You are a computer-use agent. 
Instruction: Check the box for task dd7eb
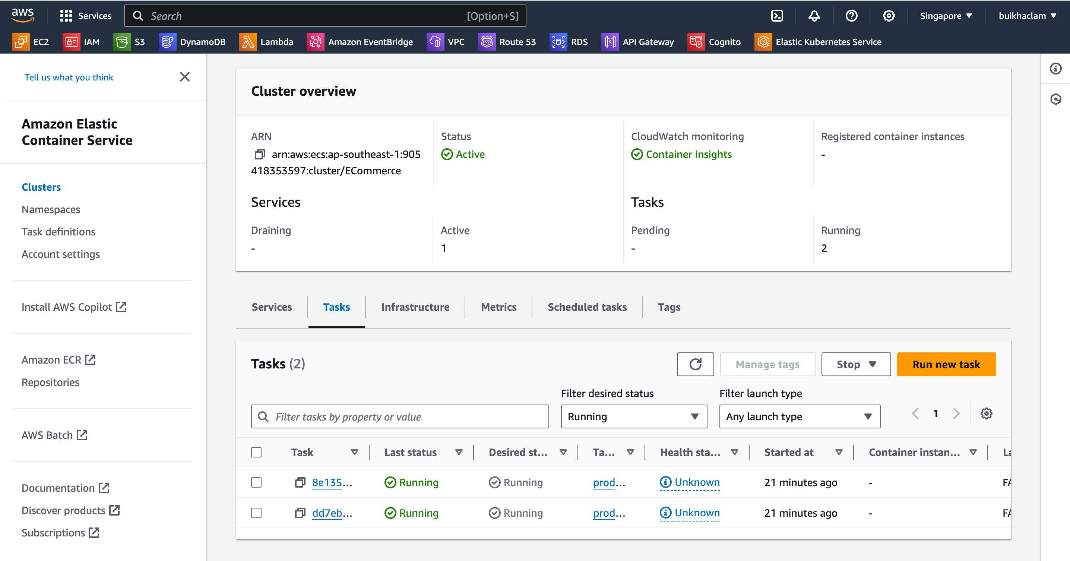tap(256, 513)
